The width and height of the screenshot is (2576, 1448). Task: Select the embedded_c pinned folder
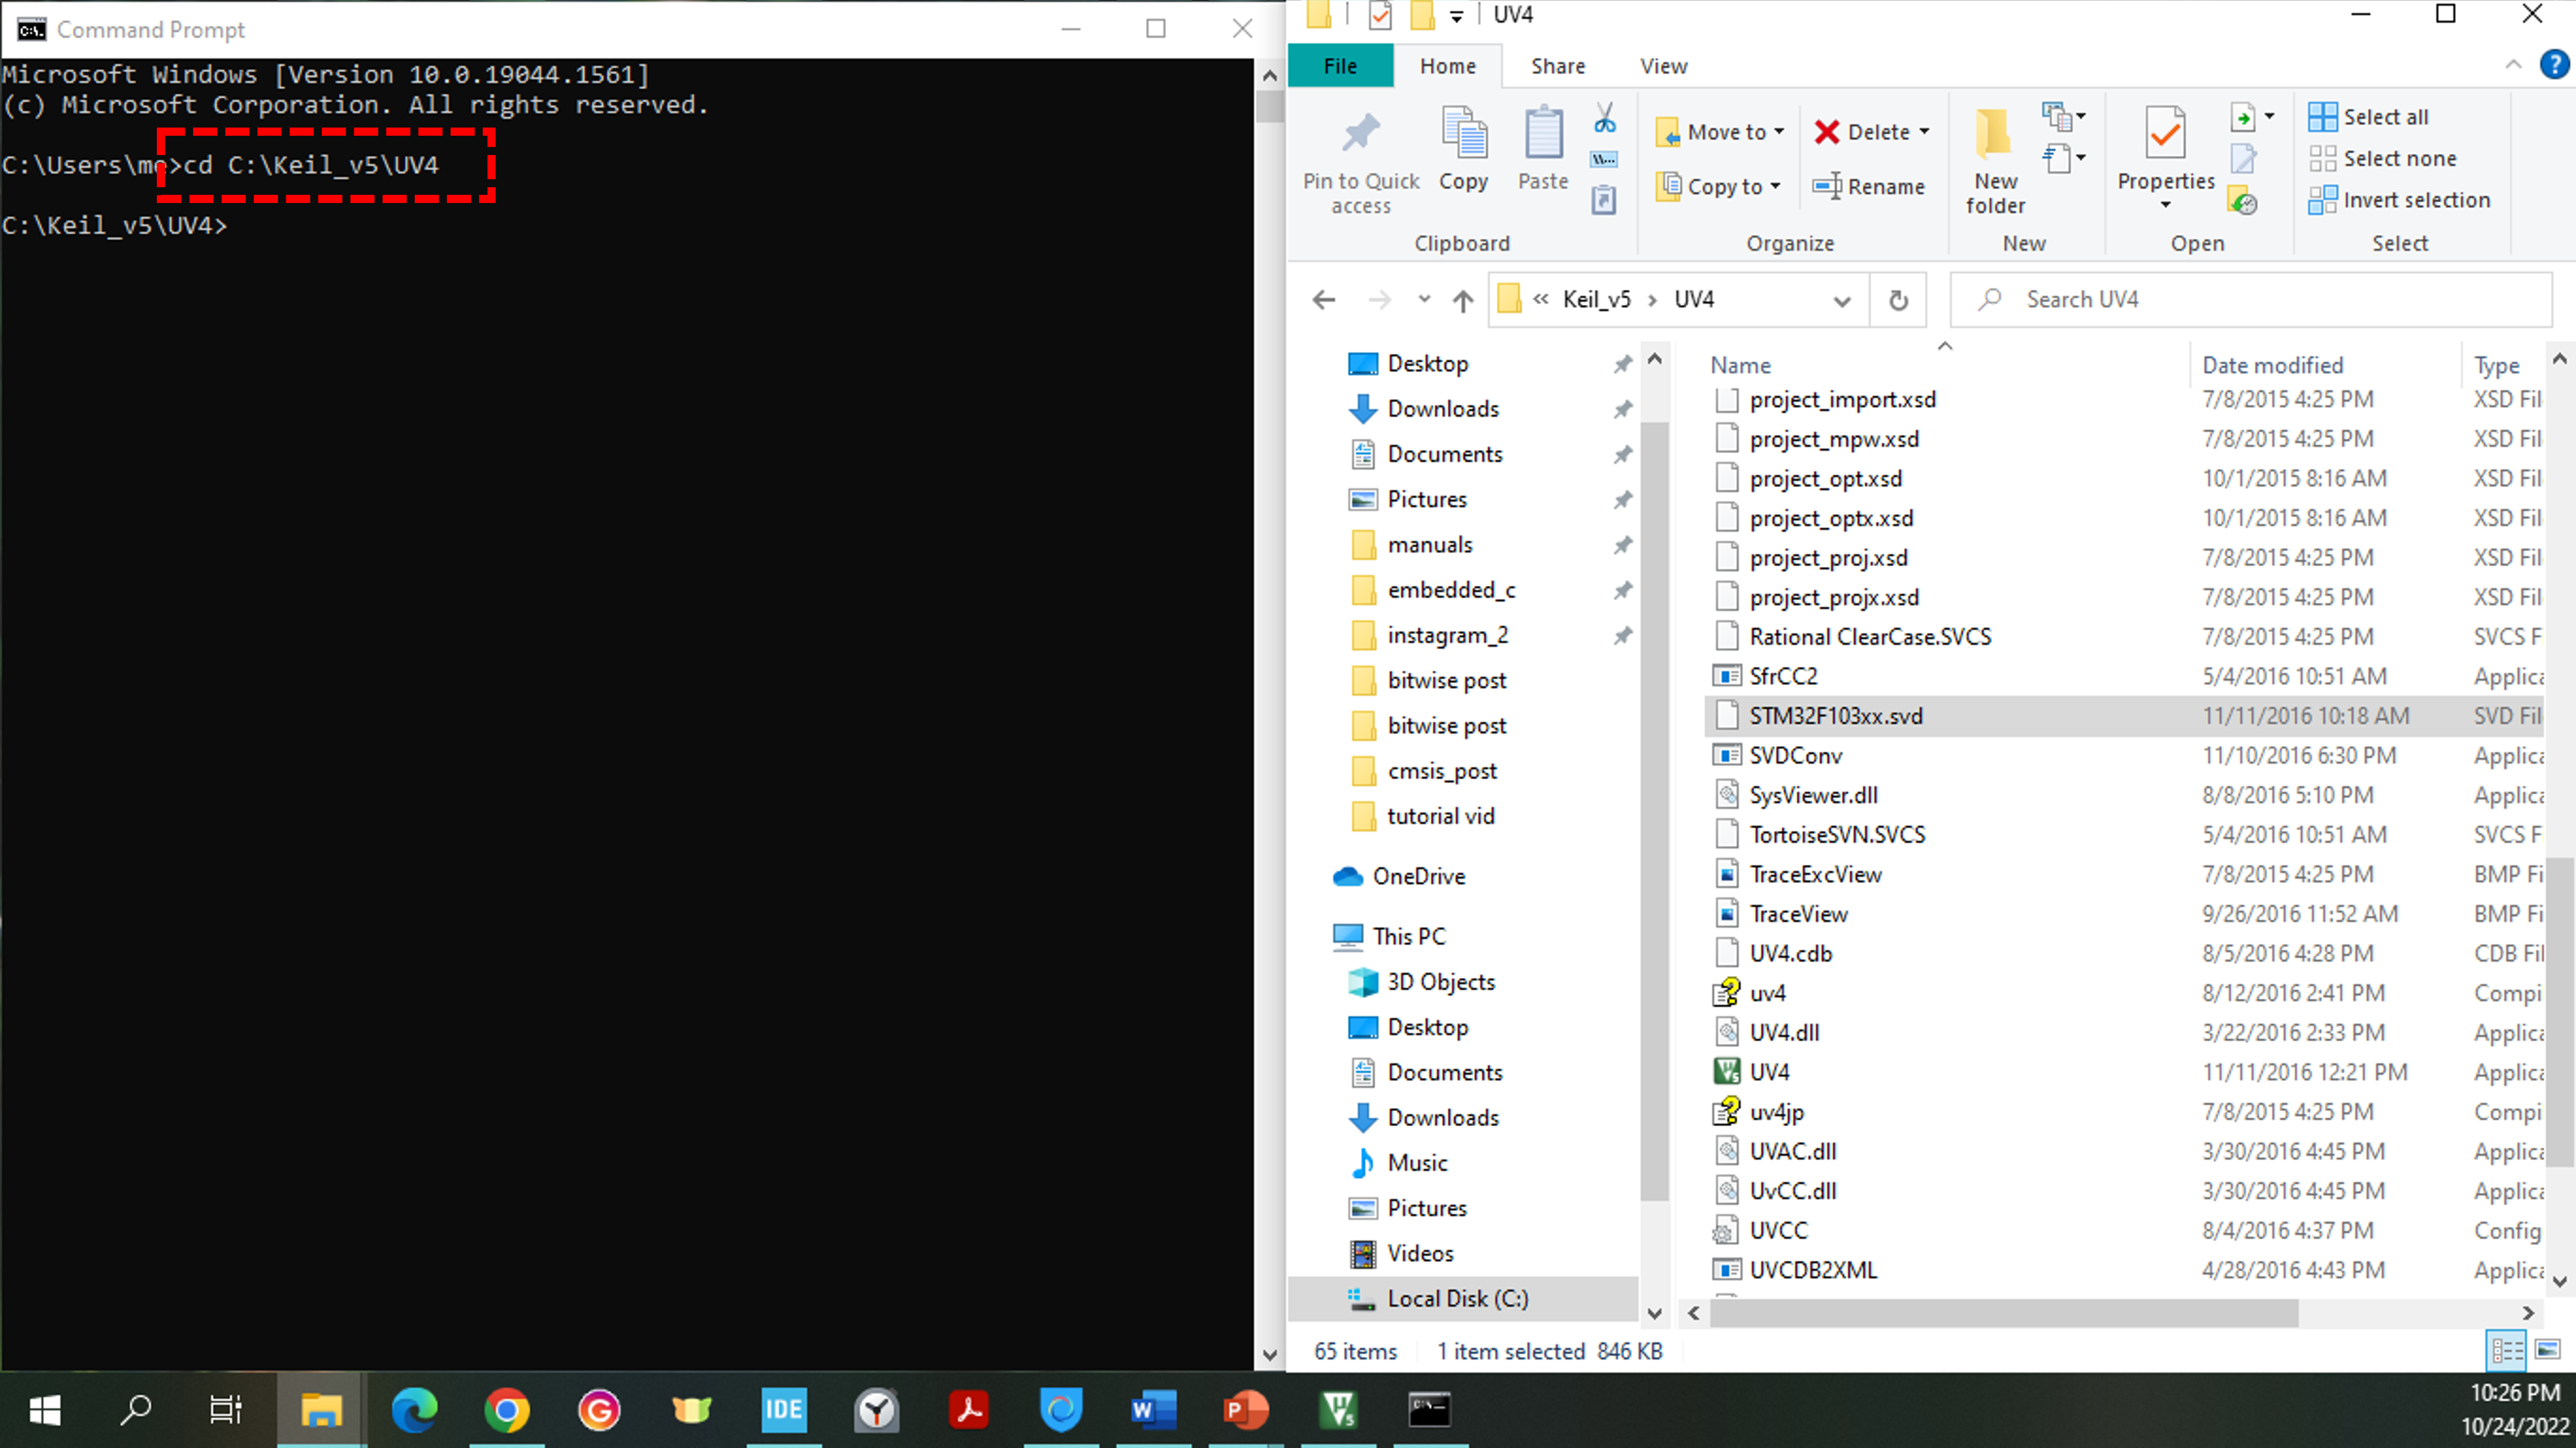(x=1450, y=590)
